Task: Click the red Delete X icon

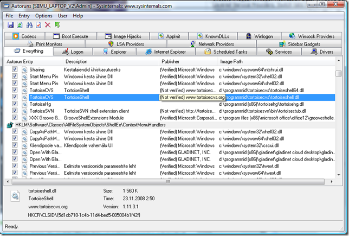Action: (48, 25)
